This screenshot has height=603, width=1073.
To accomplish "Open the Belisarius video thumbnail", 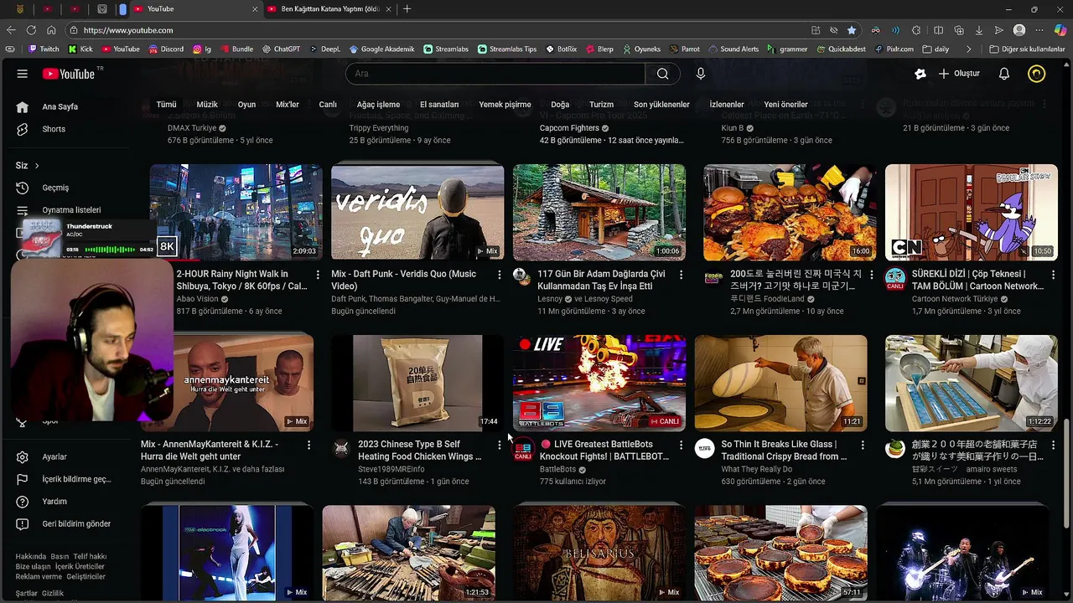I will [x=599, y=553].
